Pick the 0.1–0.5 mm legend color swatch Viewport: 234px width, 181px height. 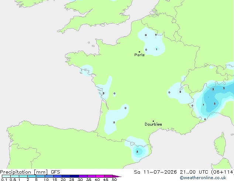coord(6,176)
